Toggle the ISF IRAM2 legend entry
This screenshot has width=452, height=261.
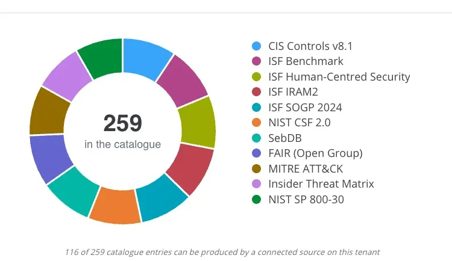point(285,92)
